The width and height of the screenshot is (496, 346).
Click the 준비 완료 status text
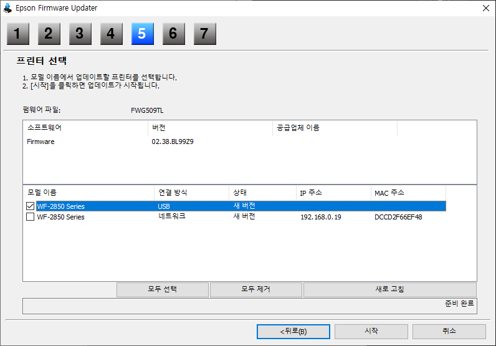click(459, 303)
